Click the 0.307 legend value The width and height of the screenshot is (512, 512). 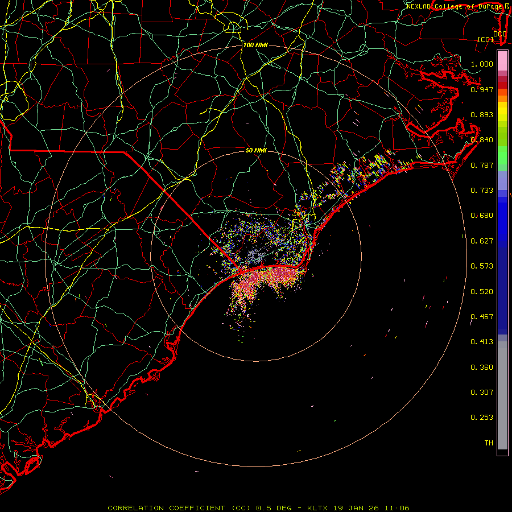point(482,393)
